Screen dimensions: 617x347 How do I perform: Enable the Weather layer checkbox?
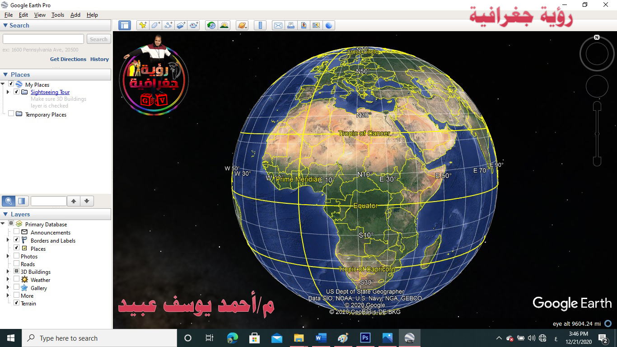17,280
